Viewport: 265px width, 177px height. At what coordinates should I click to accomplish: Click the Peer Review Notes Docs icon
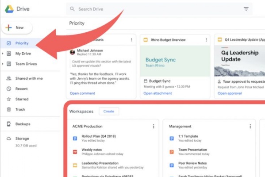pyautogui.click(x=172, y=165)
